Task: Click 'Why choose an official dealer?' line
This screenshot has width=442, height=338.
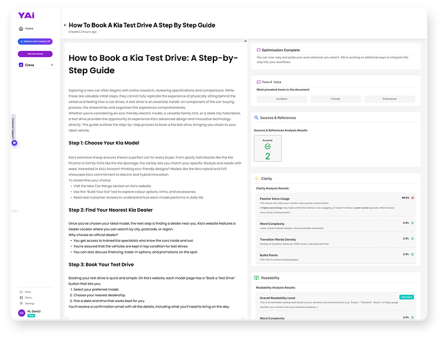Action: coord(93,235)
